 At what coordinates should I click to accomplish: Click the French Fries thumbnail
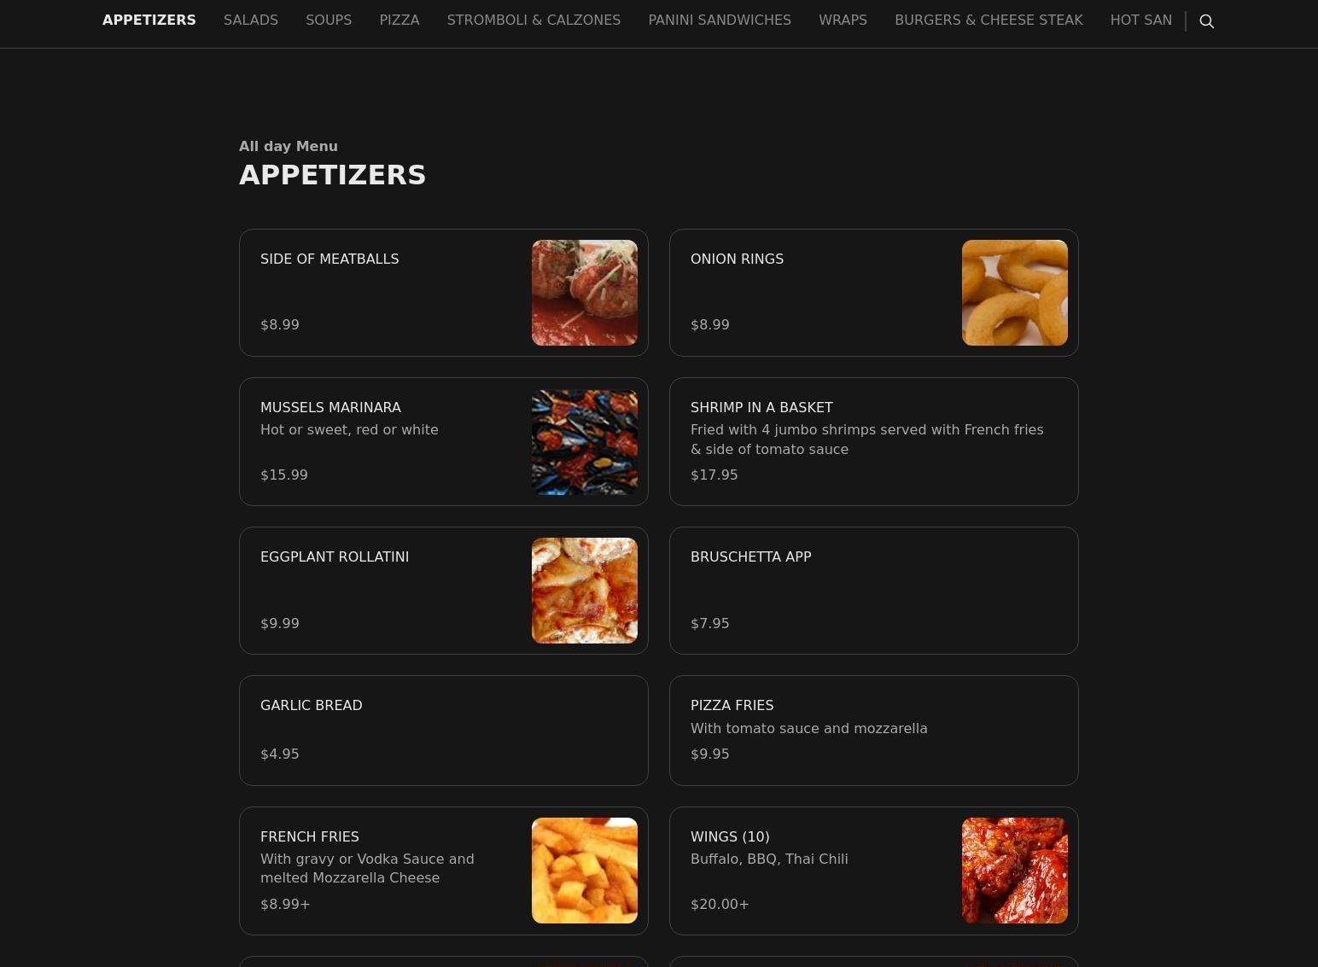coord(585,871)
